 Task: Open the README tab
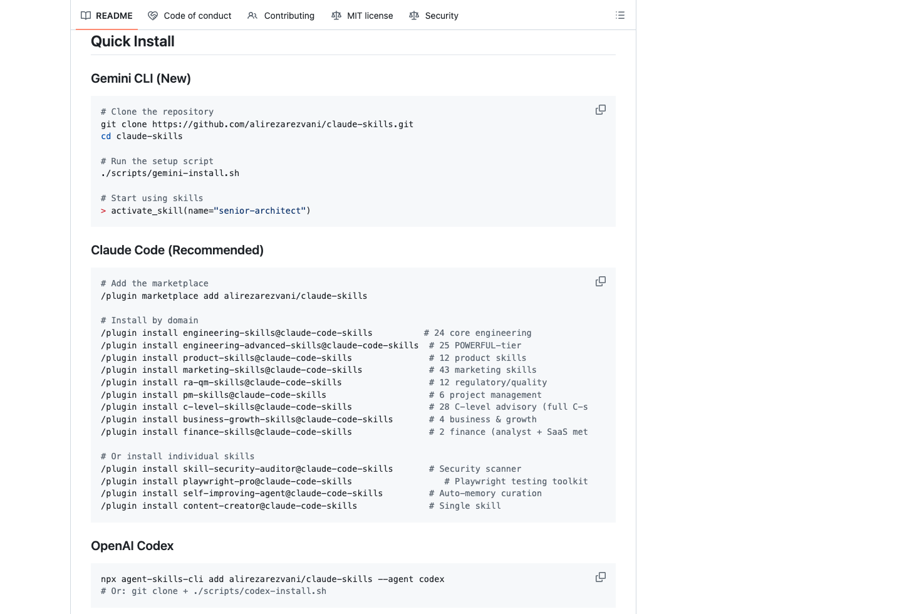point(106,16)
